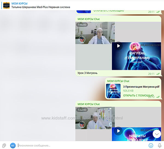This screenshot has height=149, width=164.
Task: Open pinned Татьяна Шершнева Med-Plus message
Action: coord(41,7)
